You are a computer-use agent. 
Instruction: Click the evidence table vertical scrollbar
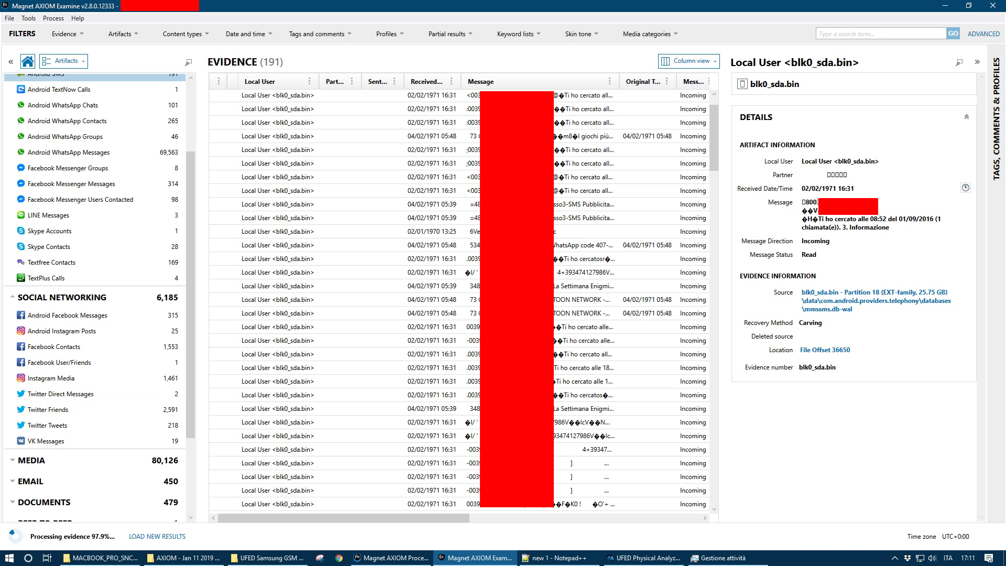click(714, 138)
